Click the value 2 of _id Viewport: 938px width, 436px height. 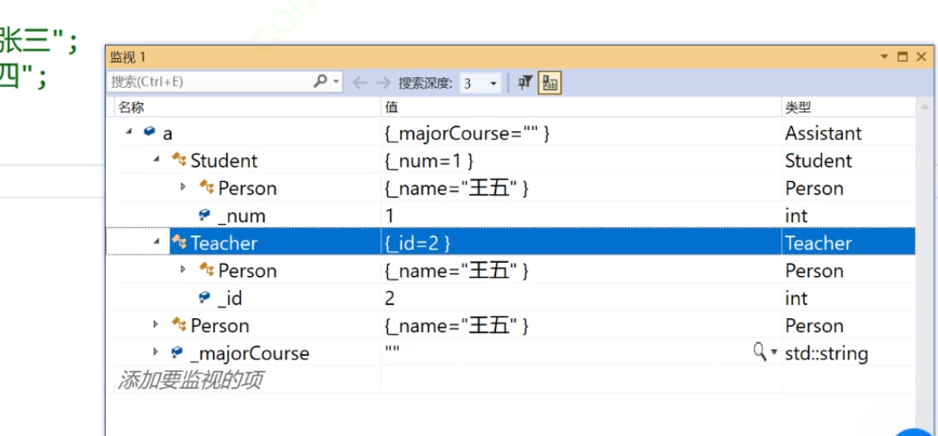coord(390,298)
